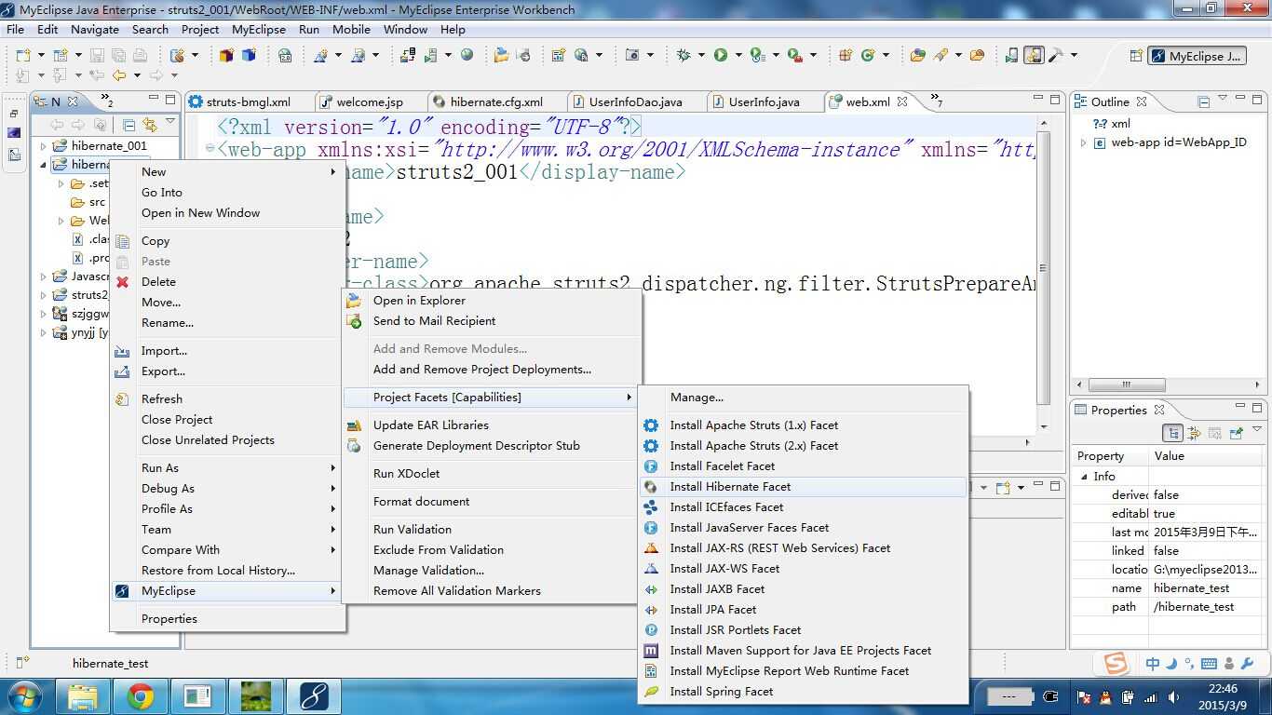Image resolution: width=1272 pixels, height=715 pixels.
Task: Click the Update EAR Libraries icon
Action: [x=354, y=425]
